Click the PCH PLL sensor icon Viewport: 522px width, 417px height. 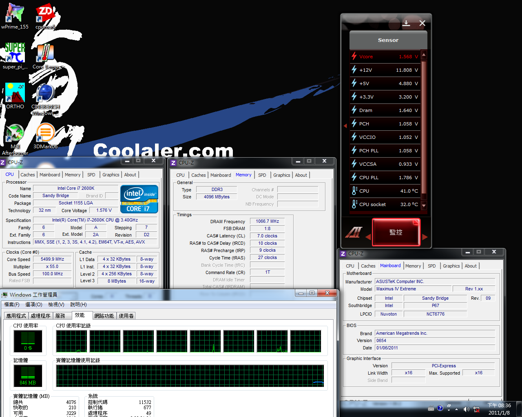click(354, 150)
